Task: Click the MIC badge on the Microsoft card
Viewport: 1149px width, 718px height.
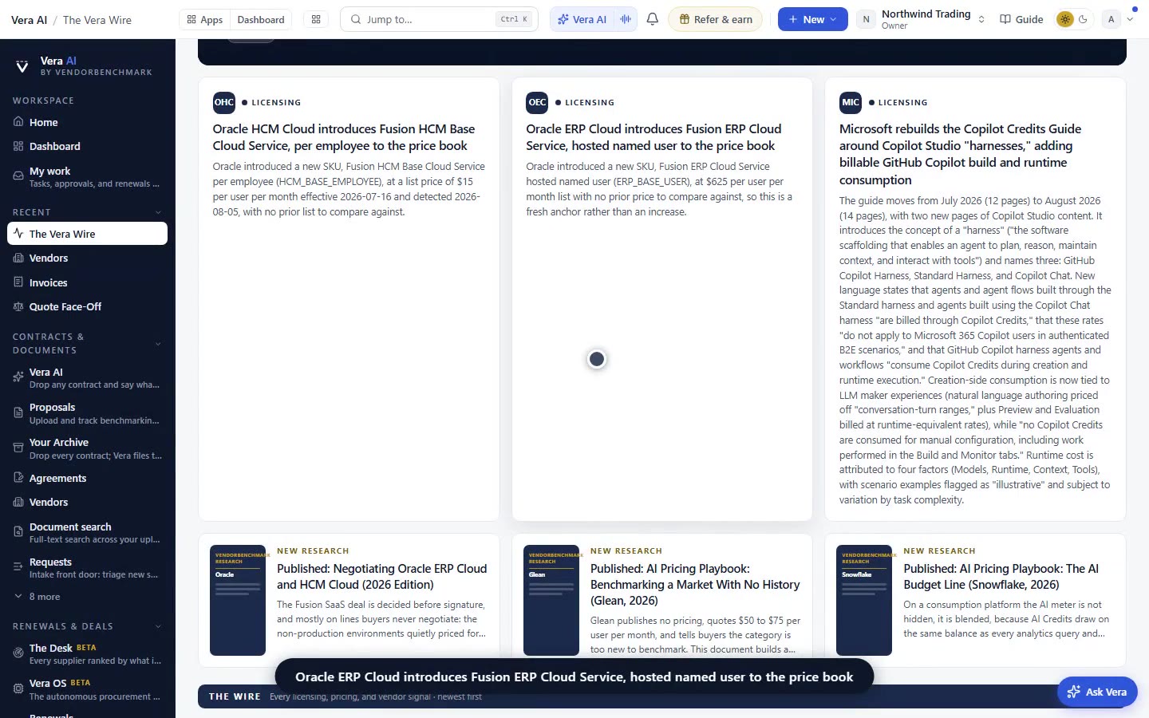Action: pos(851,102)
